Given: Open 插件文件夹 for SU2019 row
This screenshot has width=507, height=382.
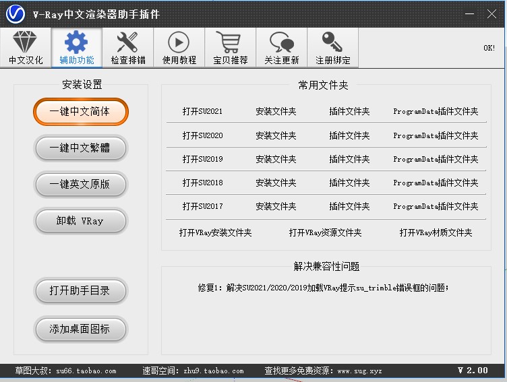Looking at the screenshot, I should pos(349,159).
